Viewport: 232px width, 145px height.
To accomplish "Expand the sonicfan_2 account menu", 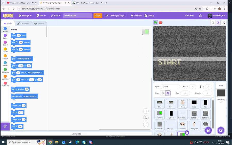I will pos(216,16).
